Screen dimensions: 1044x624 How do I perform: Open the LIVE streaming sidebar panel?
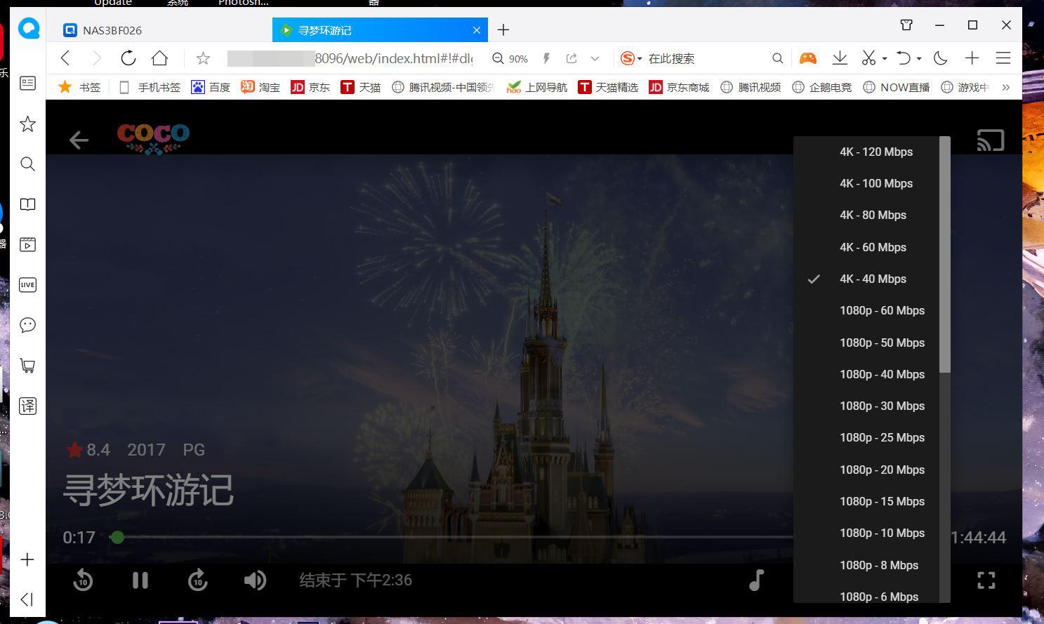27,284
